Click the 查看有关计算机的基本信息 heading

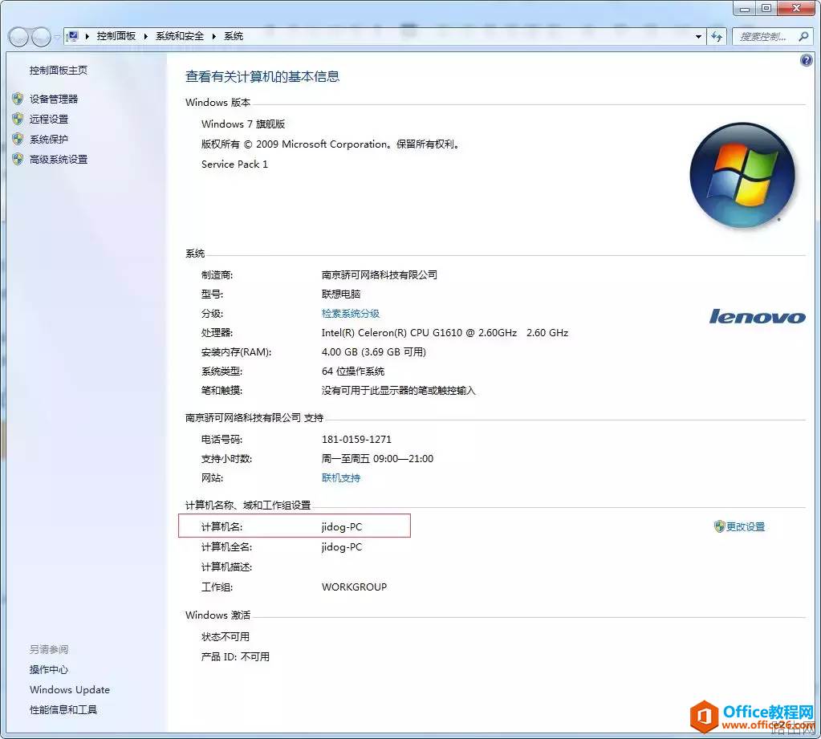click(262, 76)
